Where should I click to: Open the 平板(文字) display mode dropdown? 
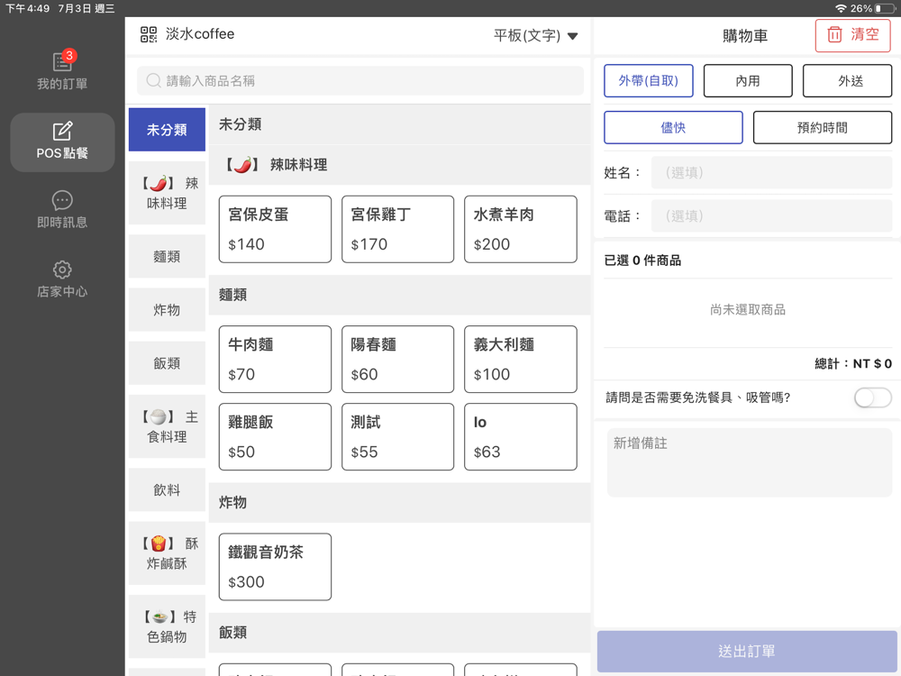(x=535, y=36)
